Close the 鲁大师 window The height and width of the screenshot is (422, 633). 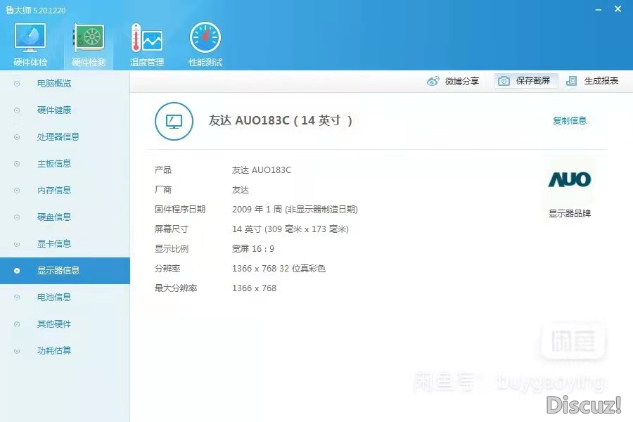[618, 9]
